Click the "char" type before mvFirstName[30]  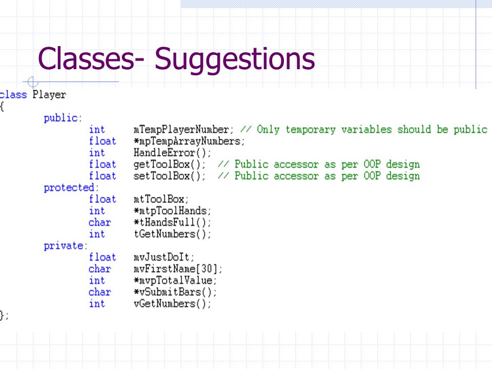tap(100, 269)
